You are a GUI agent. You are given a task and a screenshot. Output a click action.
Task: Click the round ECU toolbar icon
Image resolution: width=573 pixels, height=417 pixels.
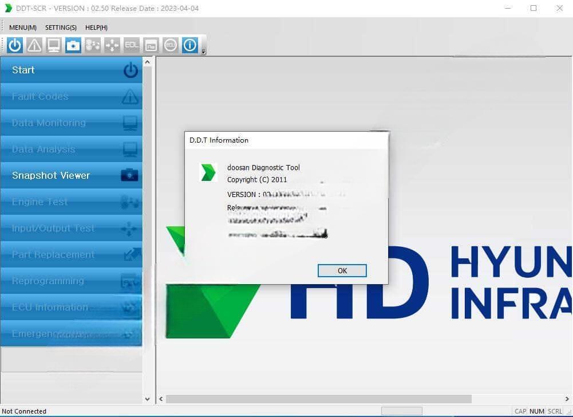[171, 45]
